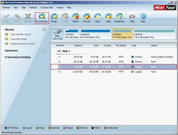Launch the Copy Partition Wizard link

pos(21,34)
